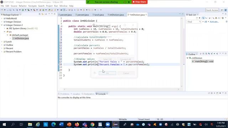Click the All link in Task List
This screenshot has width=228, height=128.
pos(206,22)
